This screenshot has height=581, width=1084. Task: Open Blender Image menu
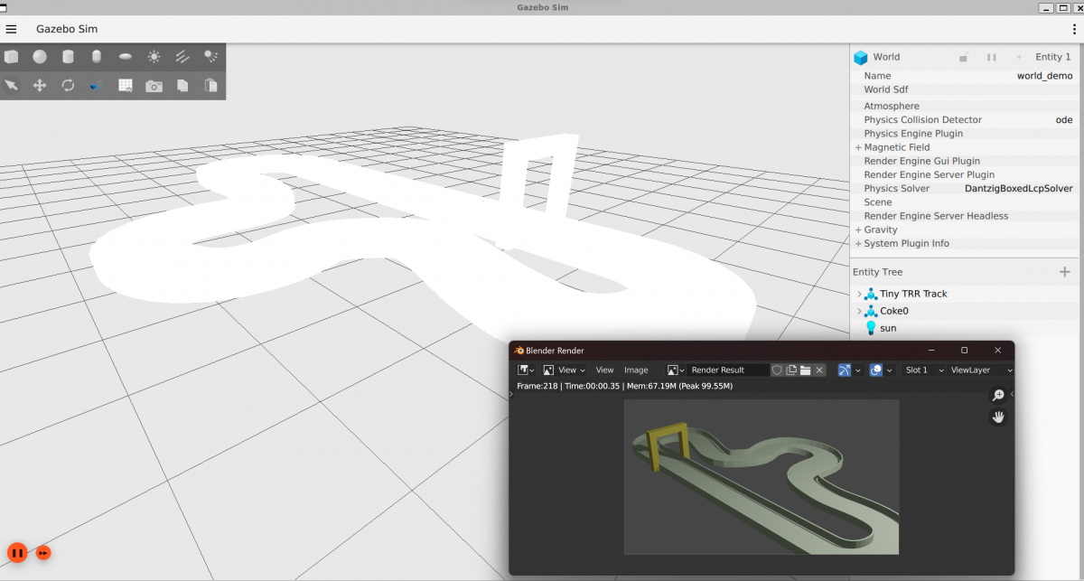[636, 370]
